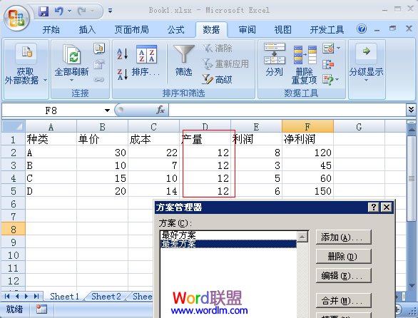Click the cell containing 净利润
The width and height of the screenshot is (418, 318).
tap(307, 139)
